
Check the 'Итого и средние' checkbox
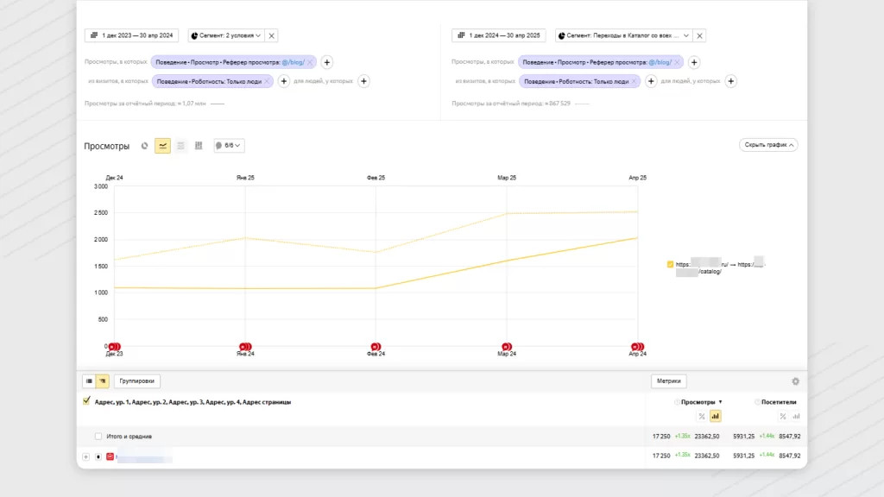pos(98,437)
